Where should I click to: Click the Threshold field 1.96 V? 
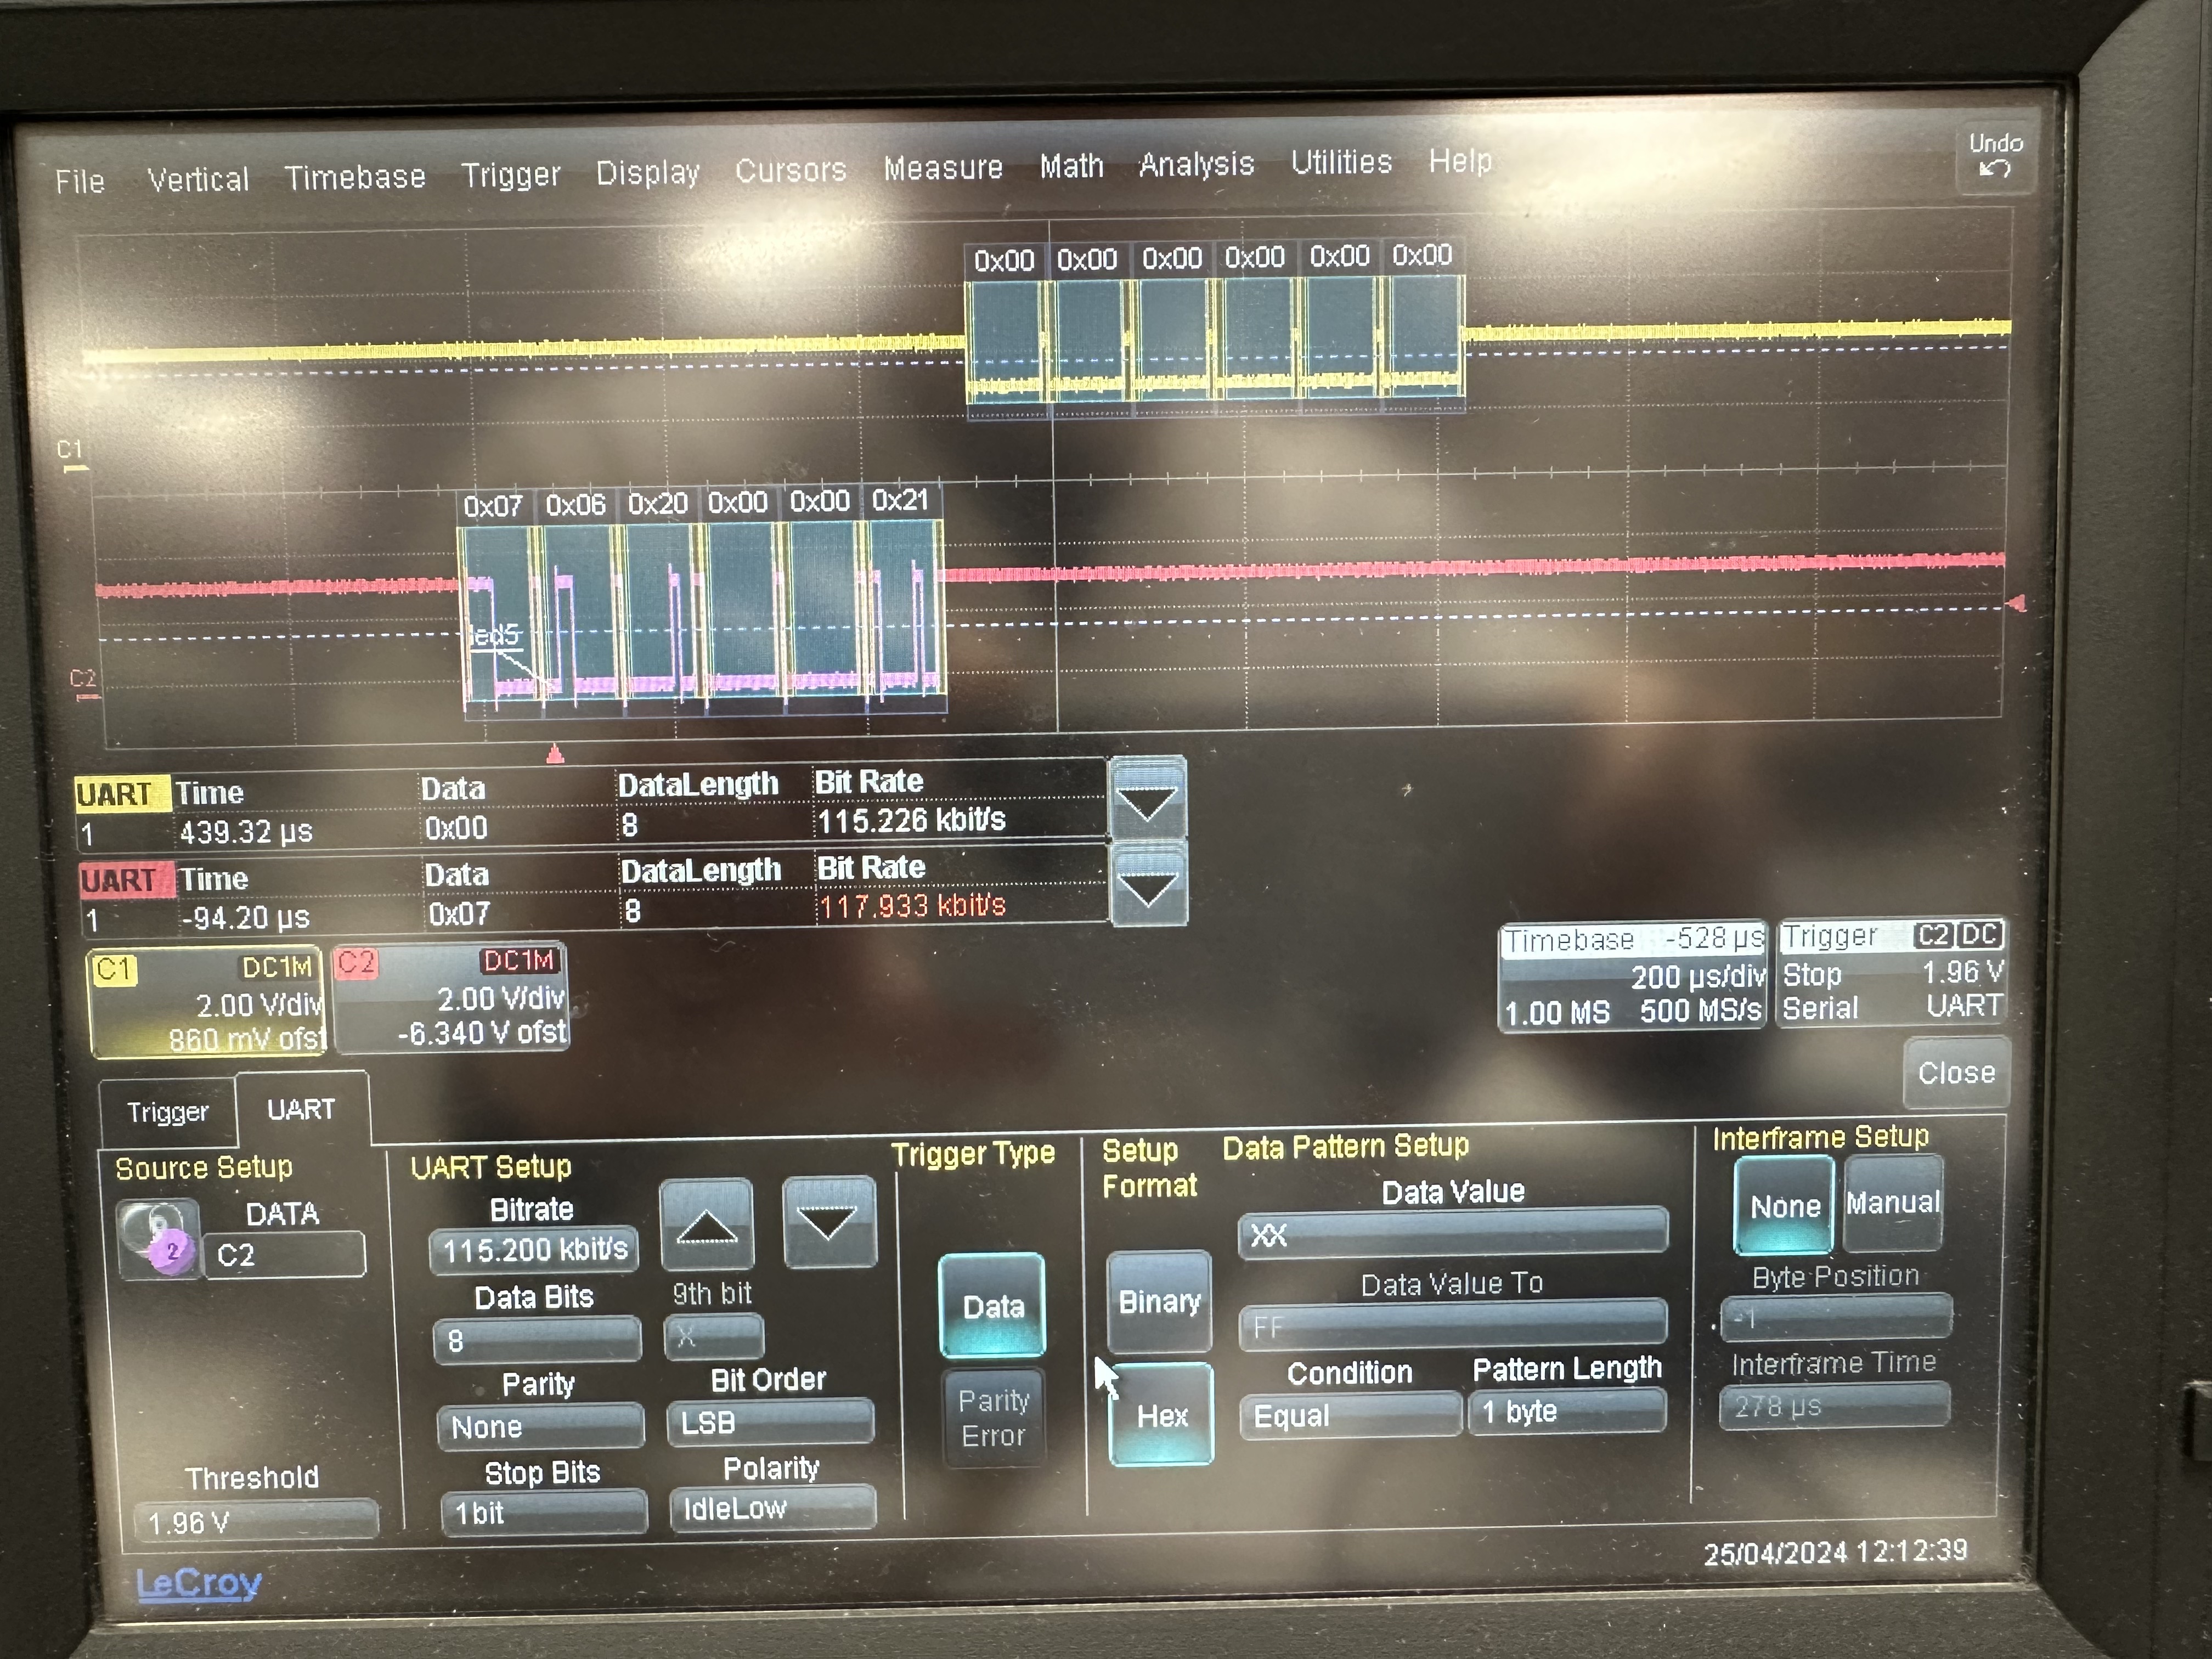click(x=256, y=1521)
